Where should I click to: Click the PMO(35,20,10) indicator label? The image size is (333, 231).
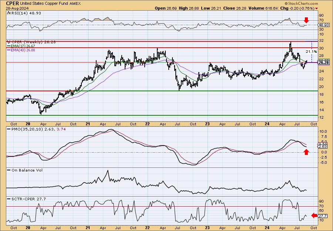27,129
